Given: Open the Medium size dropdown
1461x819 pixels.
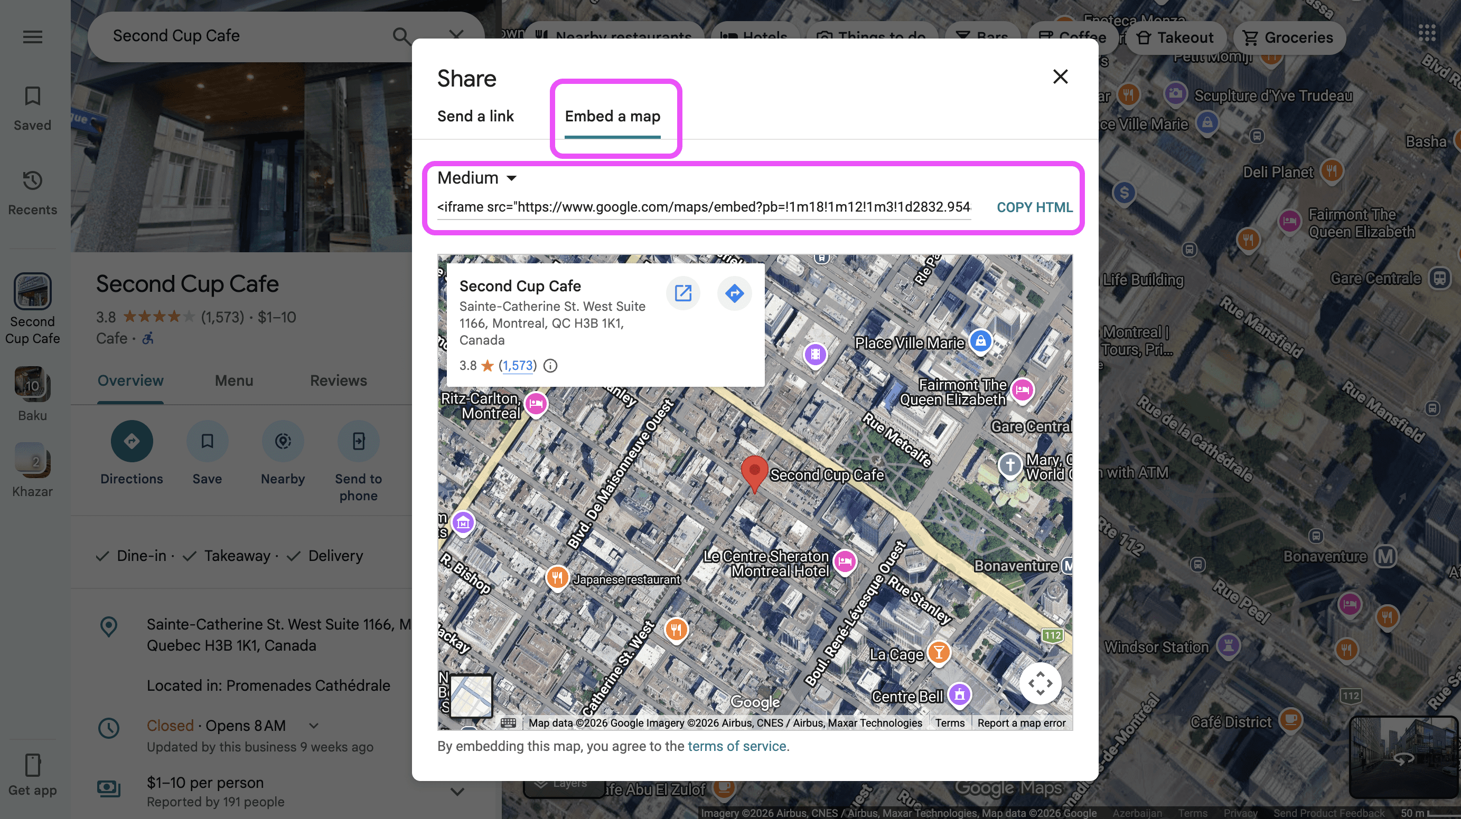Looking at the screenshot, I should (x=477, y=178).
